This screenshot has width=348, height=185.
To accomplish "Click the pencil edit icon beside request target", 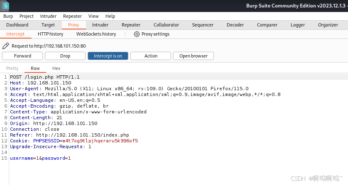I will (x=5, y=46).
